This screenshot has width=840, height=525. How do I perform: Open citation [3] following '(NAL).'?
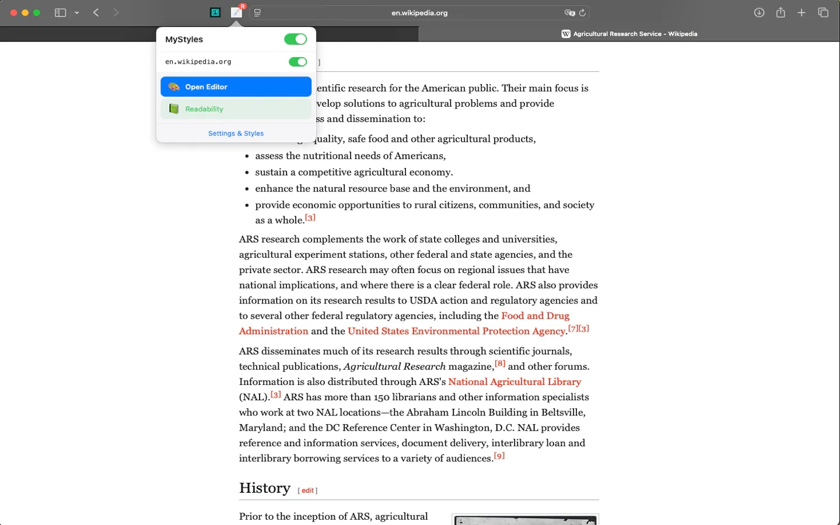(276, 394)
